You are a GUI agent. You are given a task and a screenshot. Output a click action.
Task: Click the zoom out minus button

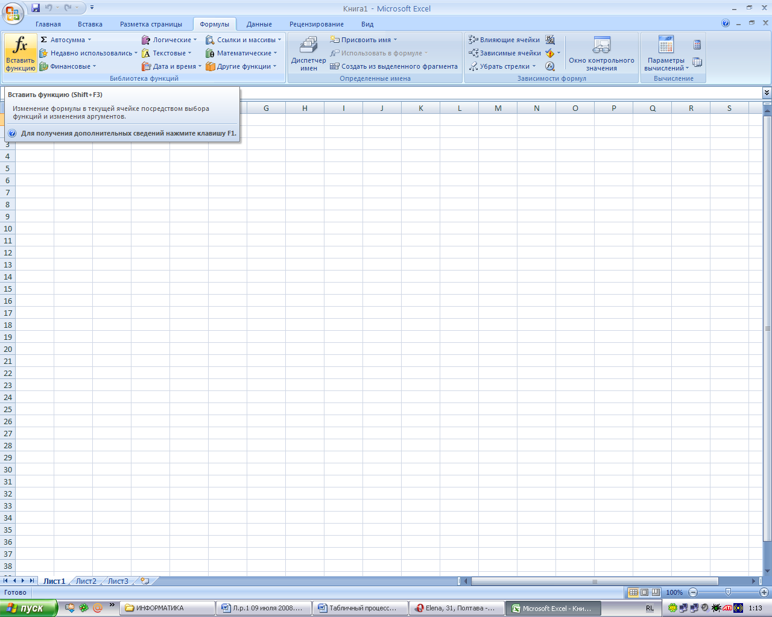tap(693, 592)
